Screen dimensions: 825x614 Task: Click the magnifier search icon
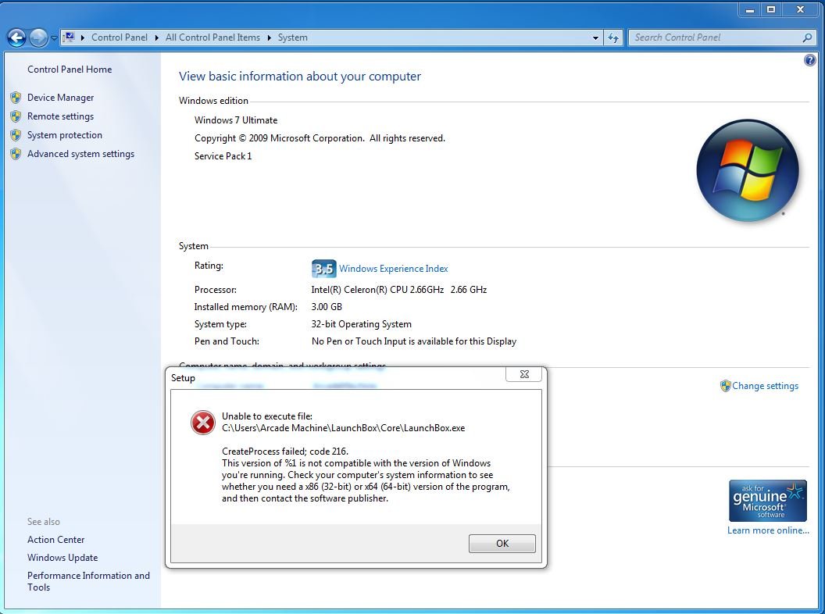pyautogui.click(x=807, y=37)
